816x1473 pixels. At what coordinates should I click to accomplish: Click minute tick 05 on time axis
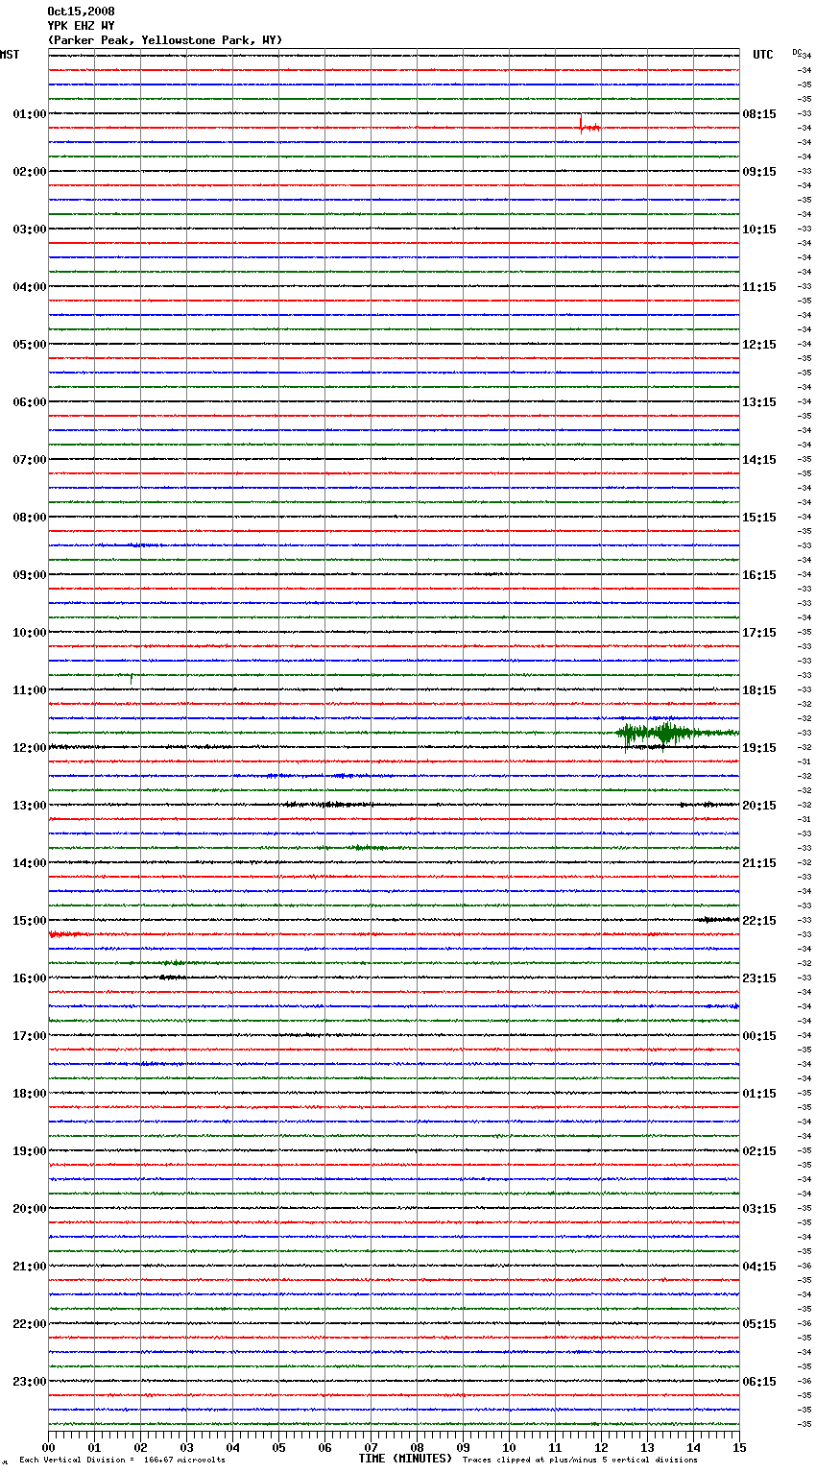[278, 1447]
